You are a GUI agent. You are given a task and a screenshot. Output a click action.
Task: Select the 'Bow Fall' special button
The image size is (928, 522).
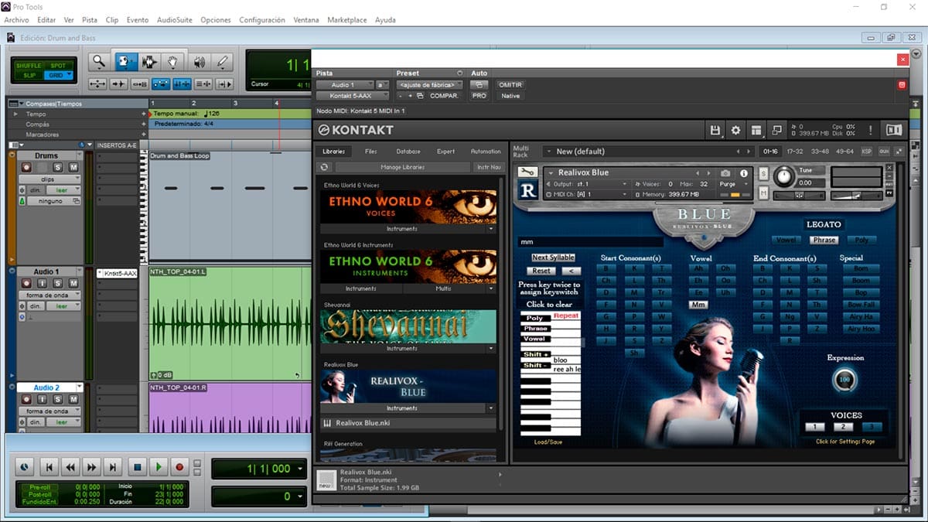[861, 305]
